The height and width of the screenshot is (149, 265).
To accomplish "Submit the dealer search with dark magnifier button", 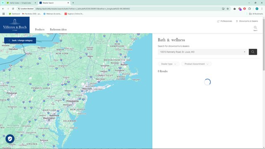I will click(x=253, y=52).
